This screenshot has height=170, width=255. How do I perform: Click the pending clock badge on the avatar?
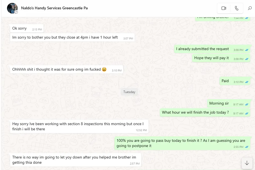[16, 12]
